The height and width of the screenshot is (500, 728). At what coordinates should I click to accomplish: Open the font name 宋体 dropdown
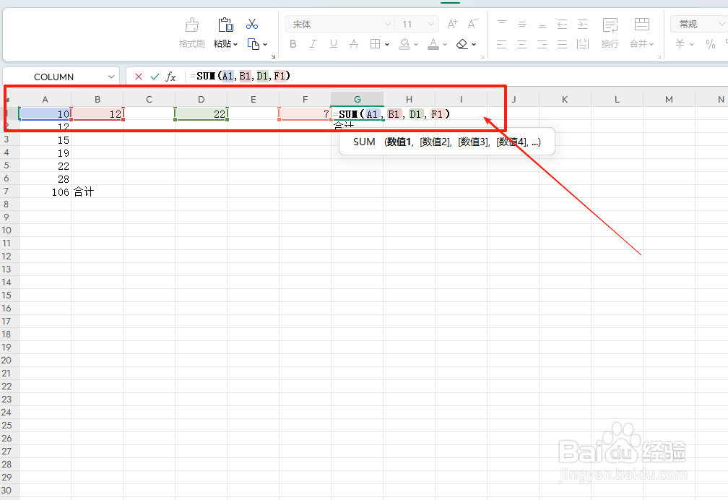[x=388, y=24]
